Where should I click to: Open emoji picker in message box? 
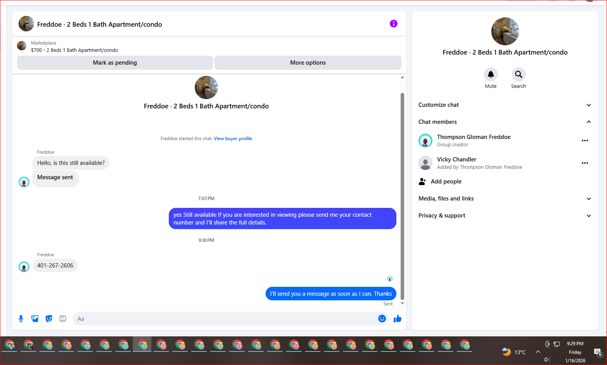[382, 319]
